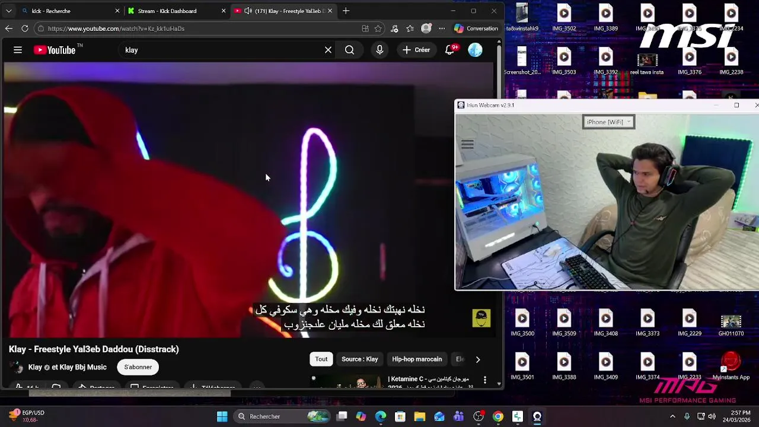Open YouTube notifications bell
Image resolution: width=759 pixels, height=427 pixels.
[450, 50]
